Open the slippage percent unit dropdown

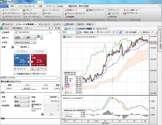pos(35,69)
